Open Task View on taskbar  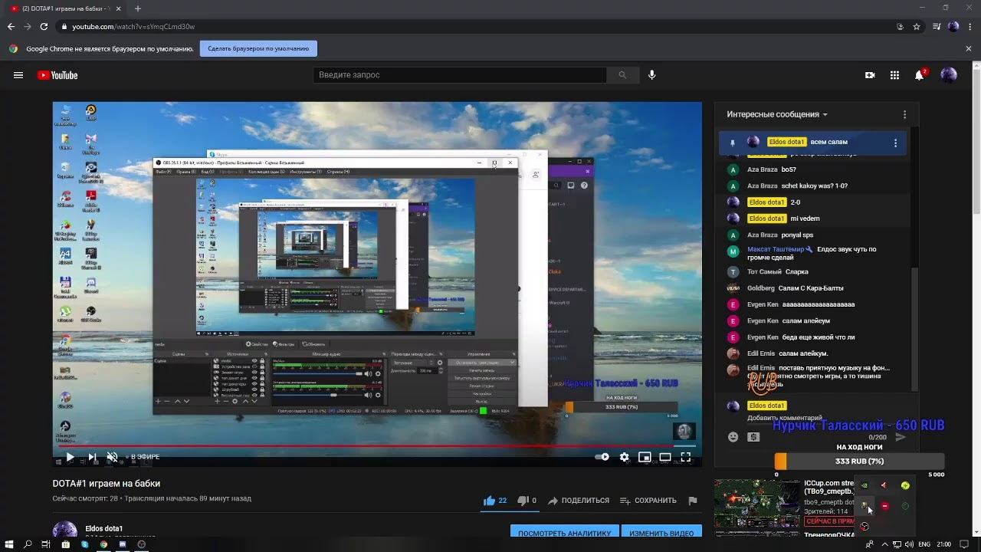point(46,544)
